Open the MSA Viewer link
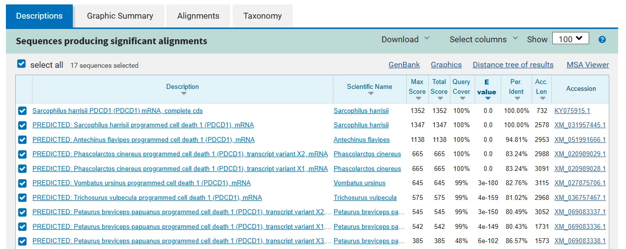This screenshot has height=249, width=626. coord(588,65)
